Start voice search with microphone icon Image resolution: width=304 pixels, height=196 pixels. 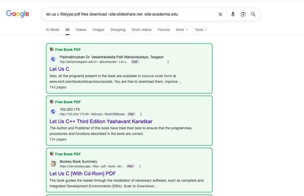233,14
